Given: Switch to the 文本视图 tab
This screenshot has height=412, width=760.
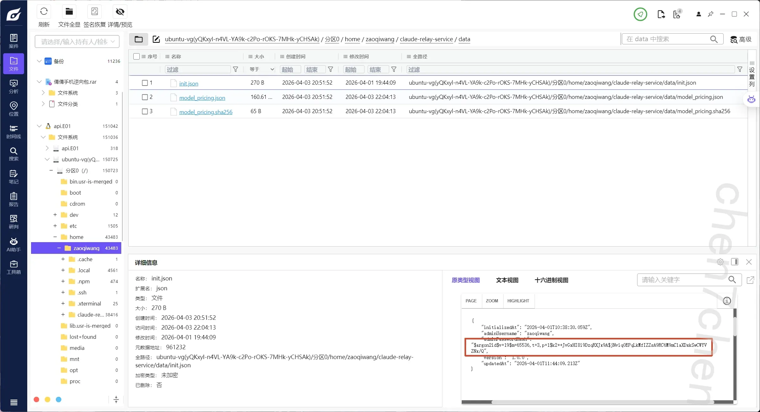Looking at the screenshot, I should pyautogui.click(x=507, y=280).
